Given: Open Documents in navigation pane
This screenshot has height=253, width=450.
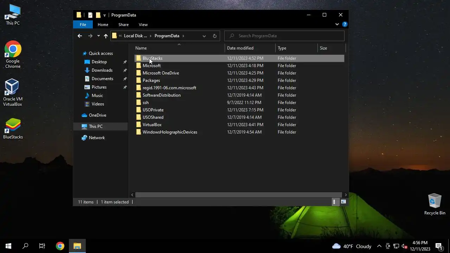Looking at the screenshot, I should click(x=102, y=79).
